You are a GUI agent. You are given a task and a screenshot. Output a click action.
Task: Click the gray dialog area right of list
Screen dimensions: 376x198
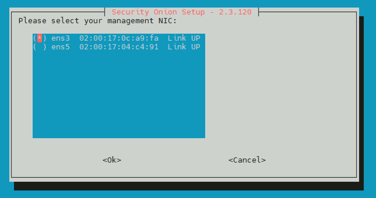pos(280,87)
